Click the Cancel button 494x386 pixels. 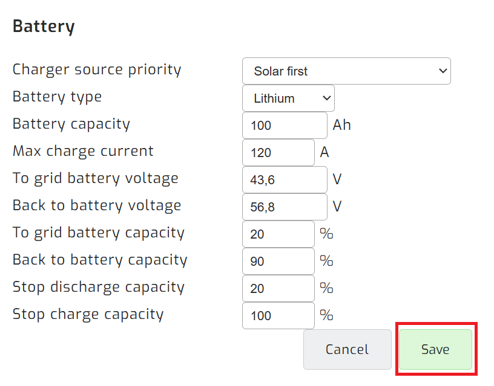tap(347, 349)
